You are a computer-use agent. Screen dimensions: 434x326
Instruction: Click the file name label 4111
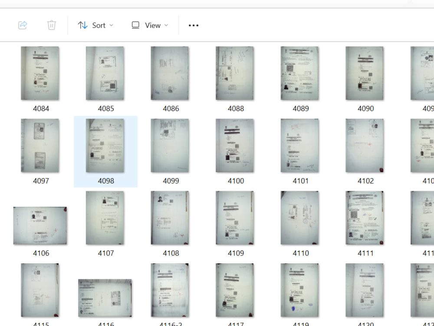click(365, 253)
